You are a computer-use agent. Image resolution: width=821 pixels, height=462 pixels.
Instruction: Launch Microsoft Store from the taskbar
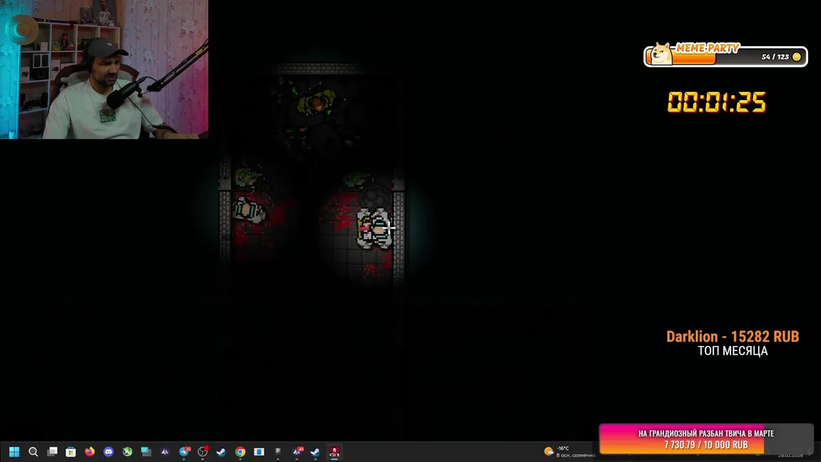coord(71,452)
